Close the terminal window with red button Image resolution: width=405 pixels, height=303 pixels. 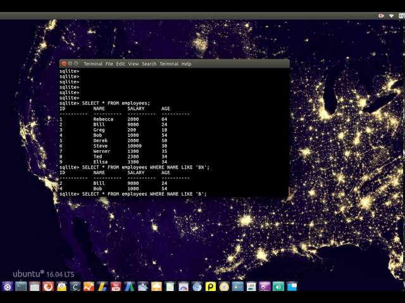click(64, 64)
